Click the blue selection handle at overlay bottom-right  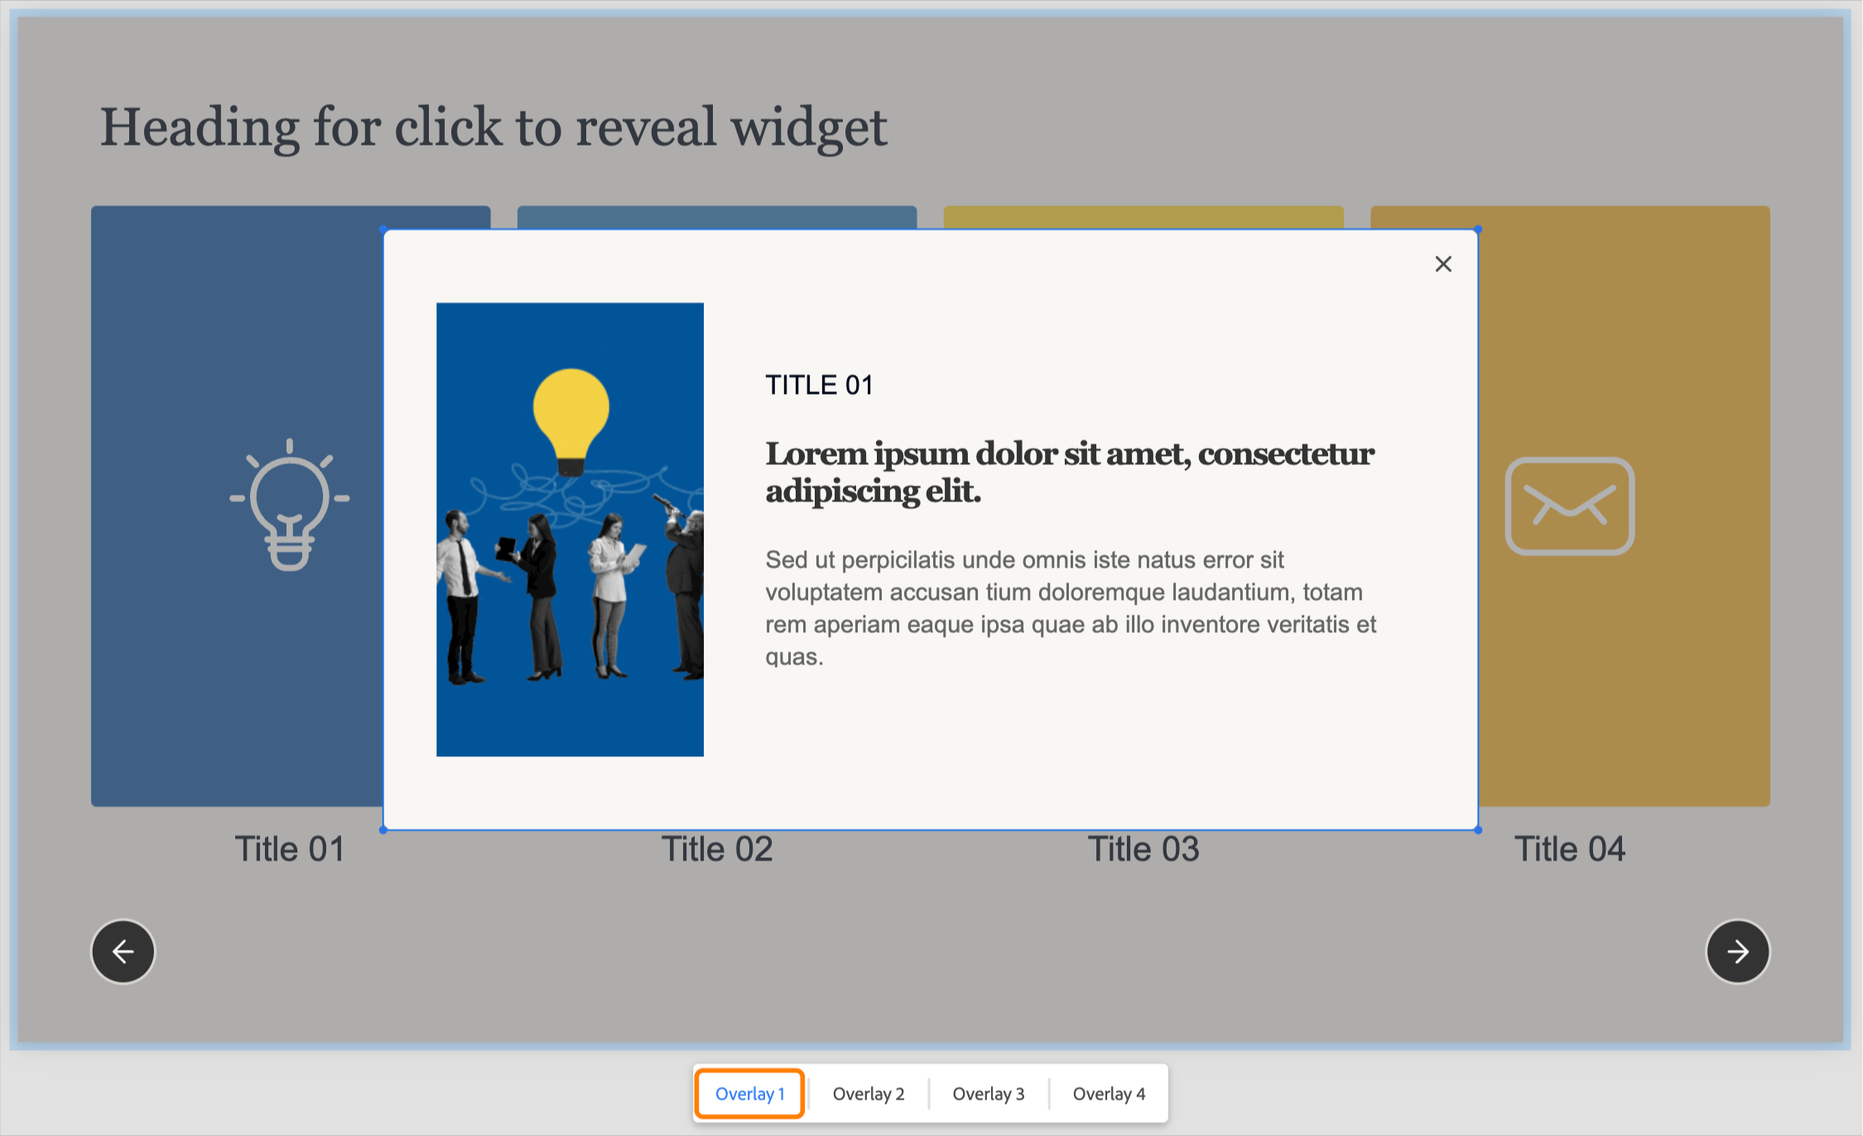[x=1477, y=830]
